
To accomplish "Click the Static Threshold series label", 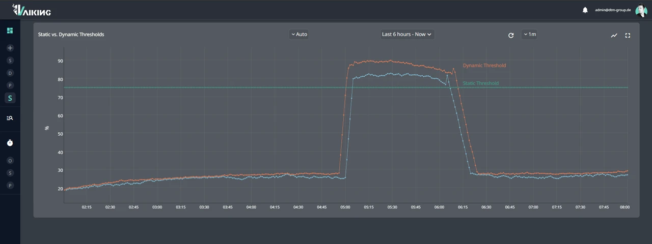I will pyautogui.click(x=481, y=83).
